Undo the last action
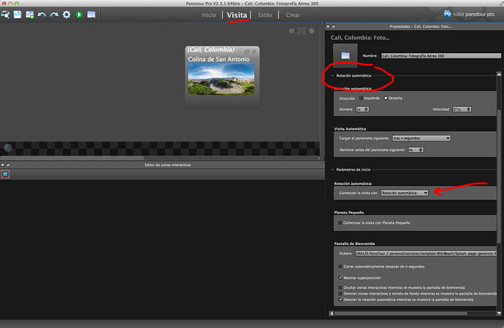The width and height of the screenshot is (504, 328). [42, 15]
